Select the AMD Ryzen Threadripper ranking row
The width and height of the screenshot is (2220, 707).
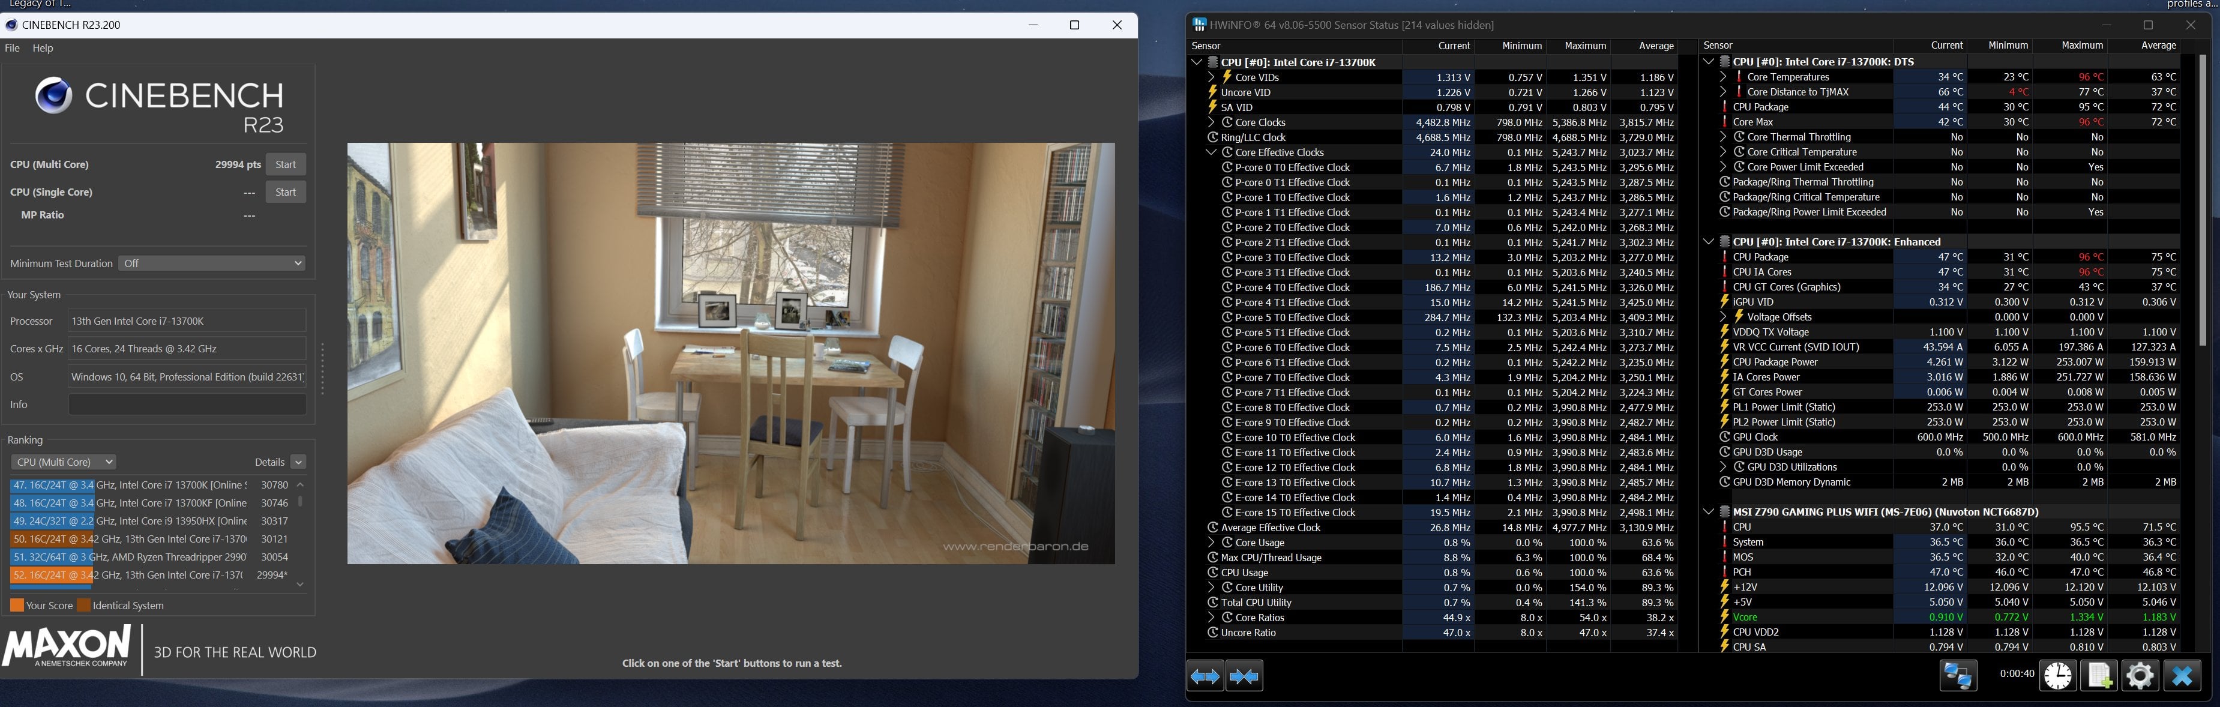coord(151,557)
